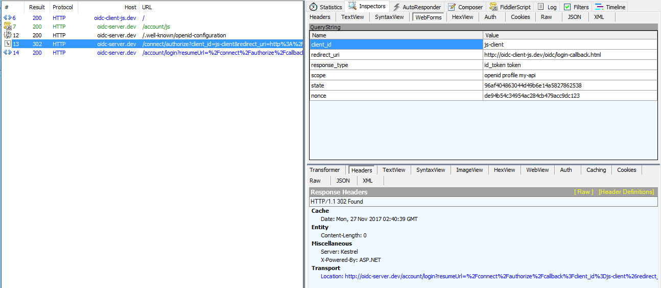Viewport: 661px width, 288px height.
Task: Sort sessions by Result column
Action: [37, 7]
